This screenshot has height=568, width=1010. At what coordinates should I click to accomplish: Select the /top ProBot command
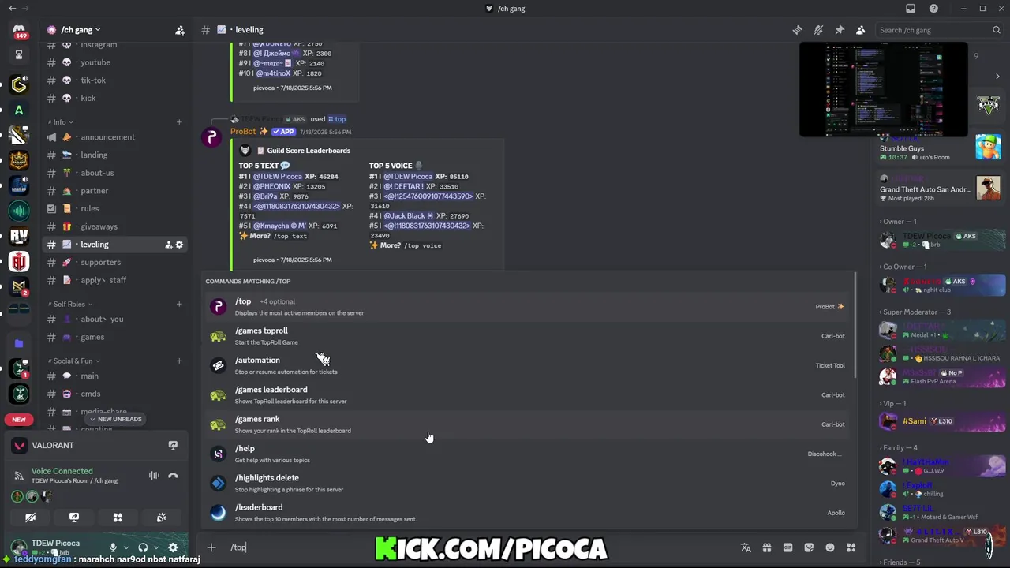529,306
